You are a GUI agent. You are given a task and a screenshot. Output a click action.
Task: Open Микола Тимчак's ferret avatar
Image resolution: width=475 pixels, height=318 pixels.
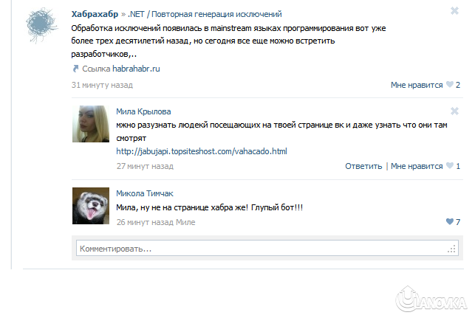[x=91, y=206]
